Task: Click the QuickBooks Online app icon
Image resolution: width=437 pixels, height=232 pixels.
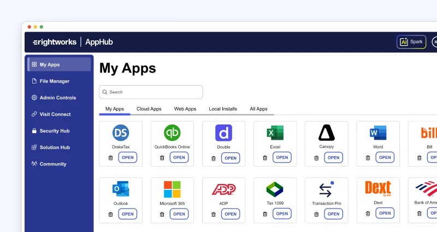Action: pos(172,133)
